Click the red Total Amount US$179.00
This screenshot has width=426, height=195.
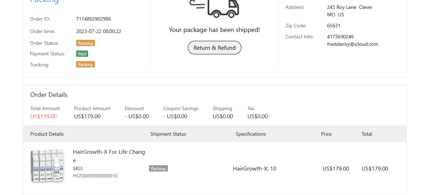[43, 117]
